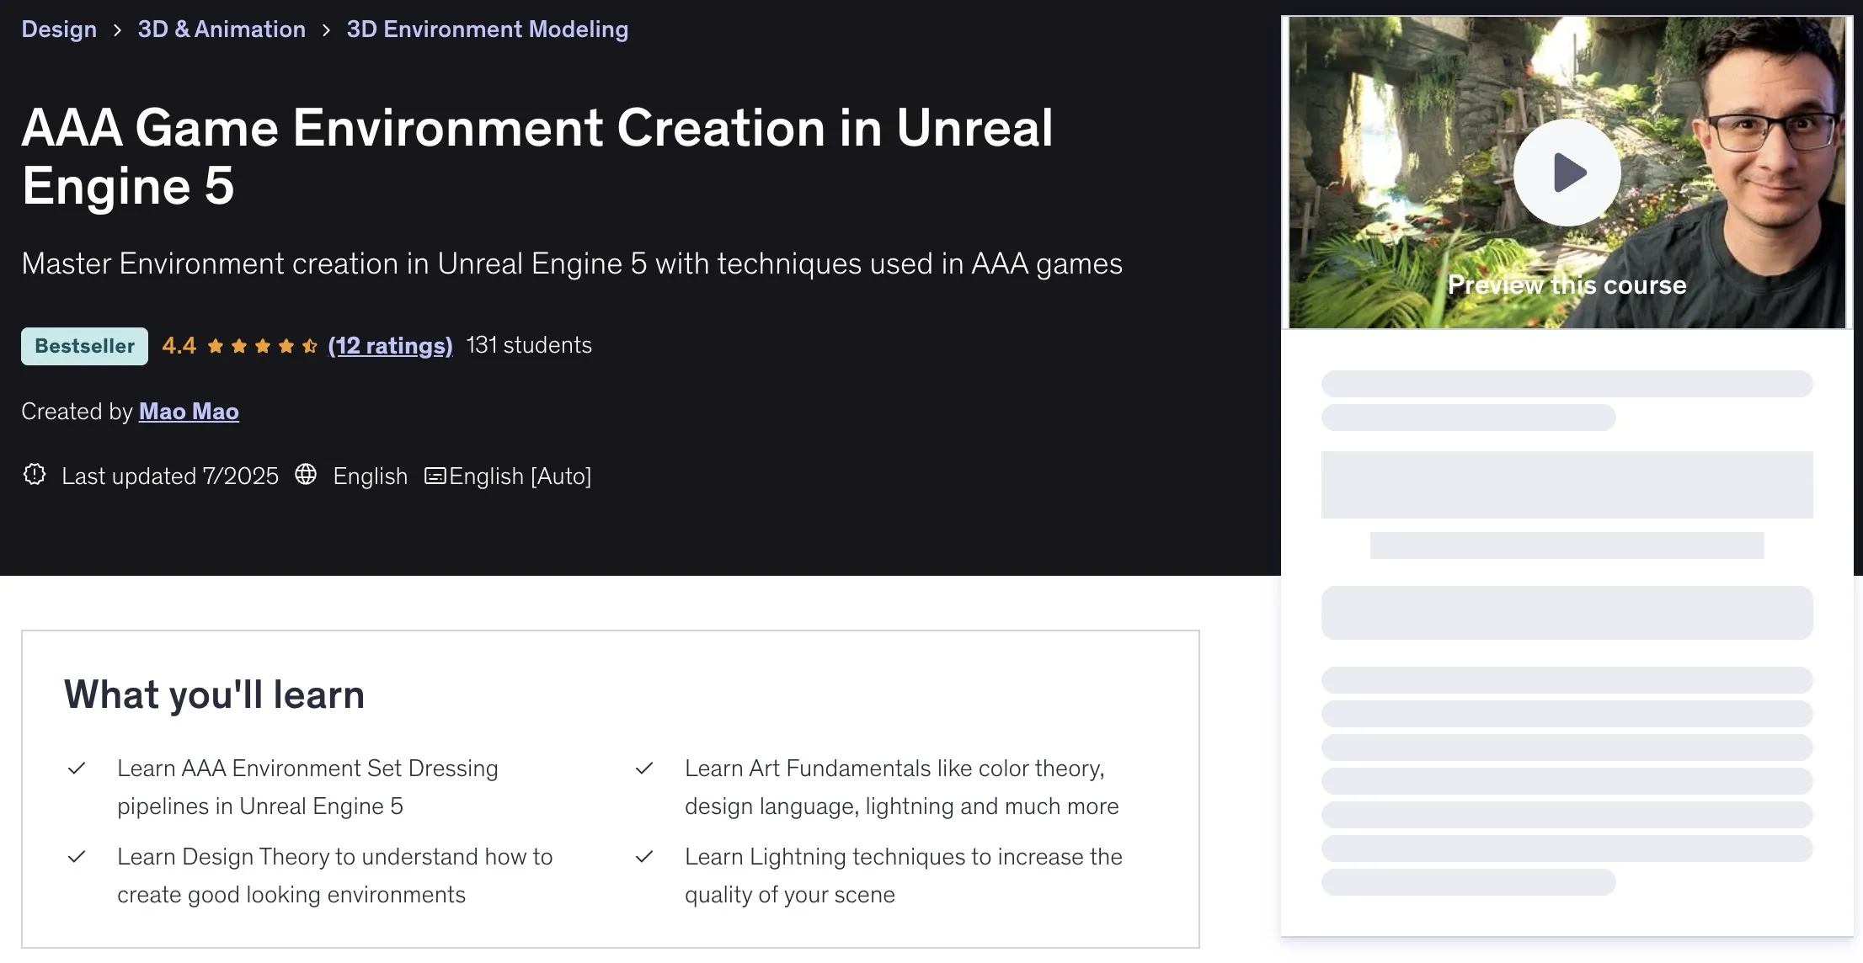Open the 12 ratings link
The image size is (1863, 963).
coord(390,346)
